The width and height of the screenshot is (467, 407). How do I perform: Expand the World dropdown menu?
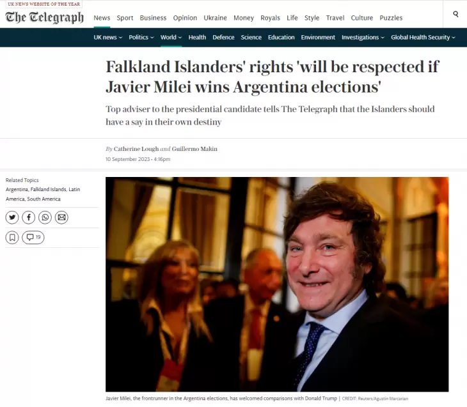171,38
